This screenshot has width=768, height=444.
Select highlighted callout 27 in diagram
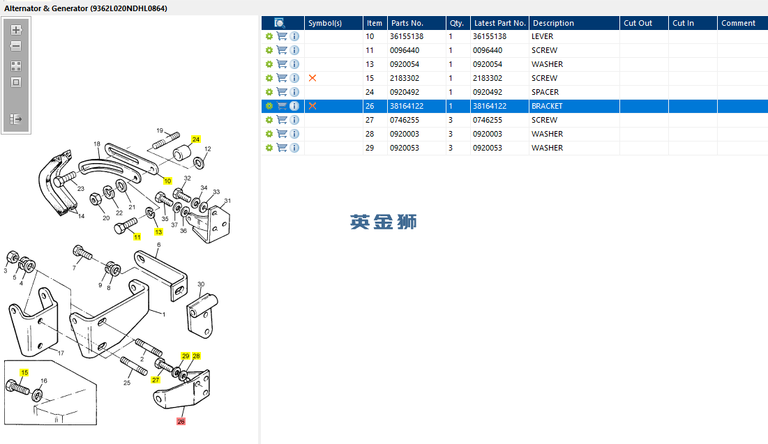[x=156, y=380]
